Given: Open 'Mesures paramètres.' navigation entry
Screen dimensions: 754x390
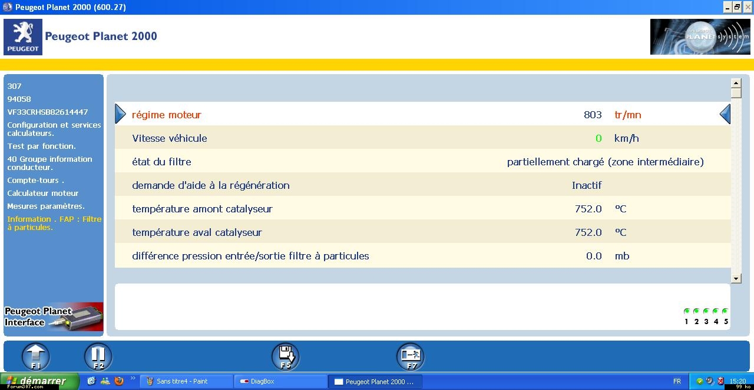Looking at the screenshot, I should coord(46,206).
